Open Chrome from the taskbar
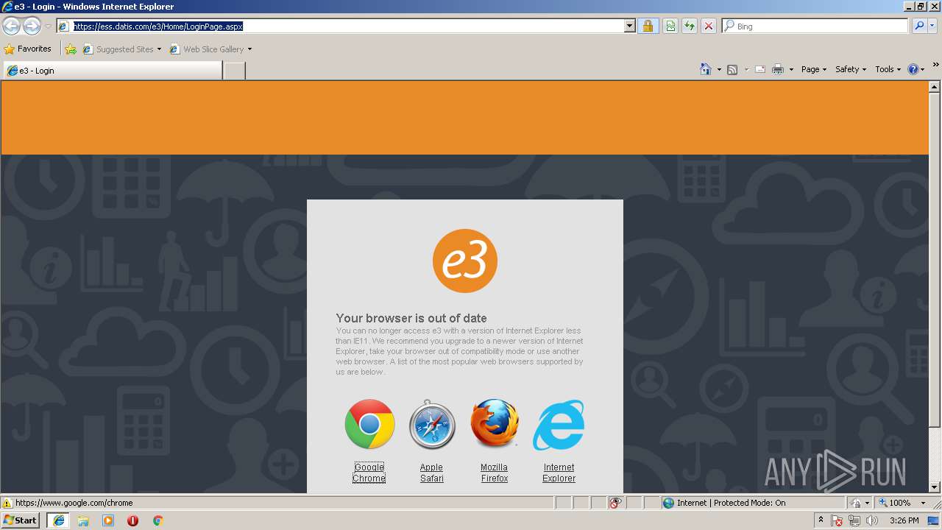Viewport: 942px width, 530px height. pos(157,520)
